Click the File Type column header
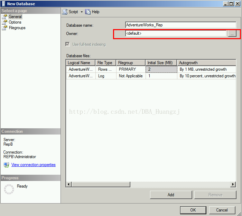Screen dimensions: 242x216 click(x=106, y=63)
